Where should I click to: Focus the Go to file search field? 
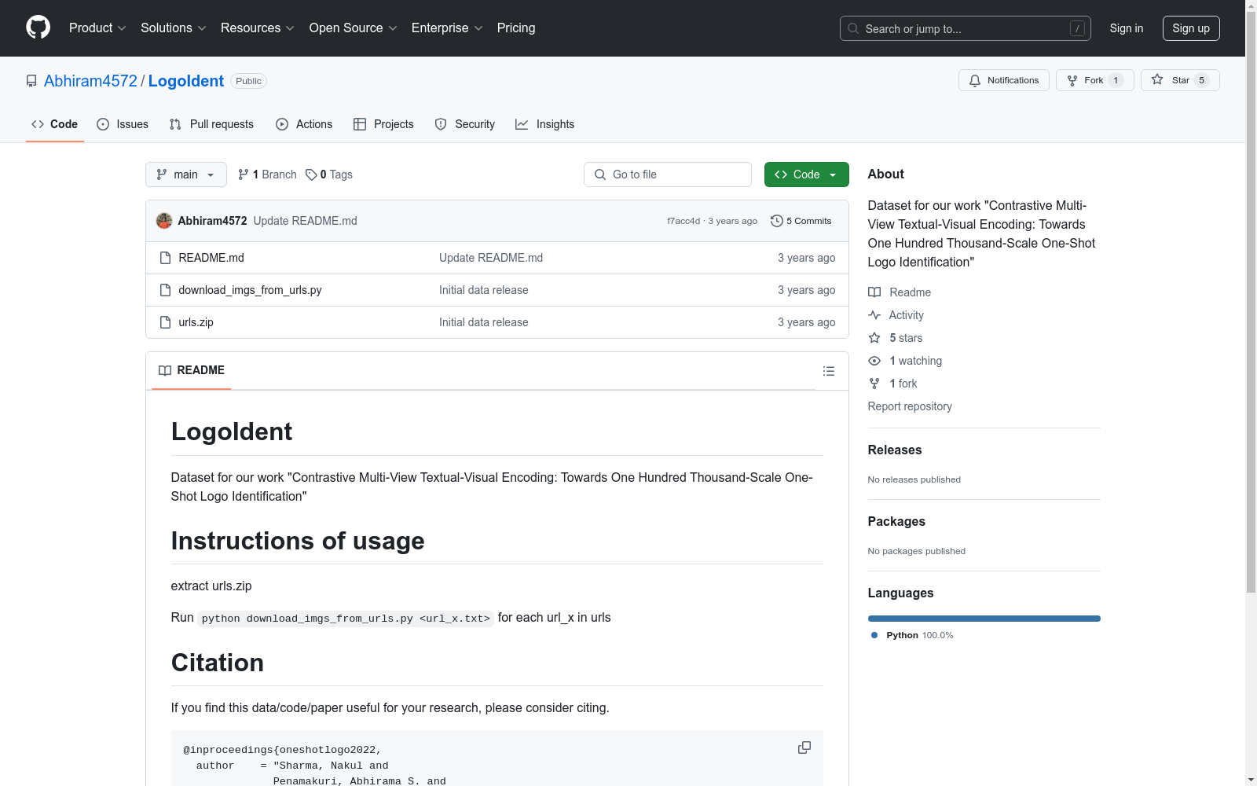coord(668,174)
